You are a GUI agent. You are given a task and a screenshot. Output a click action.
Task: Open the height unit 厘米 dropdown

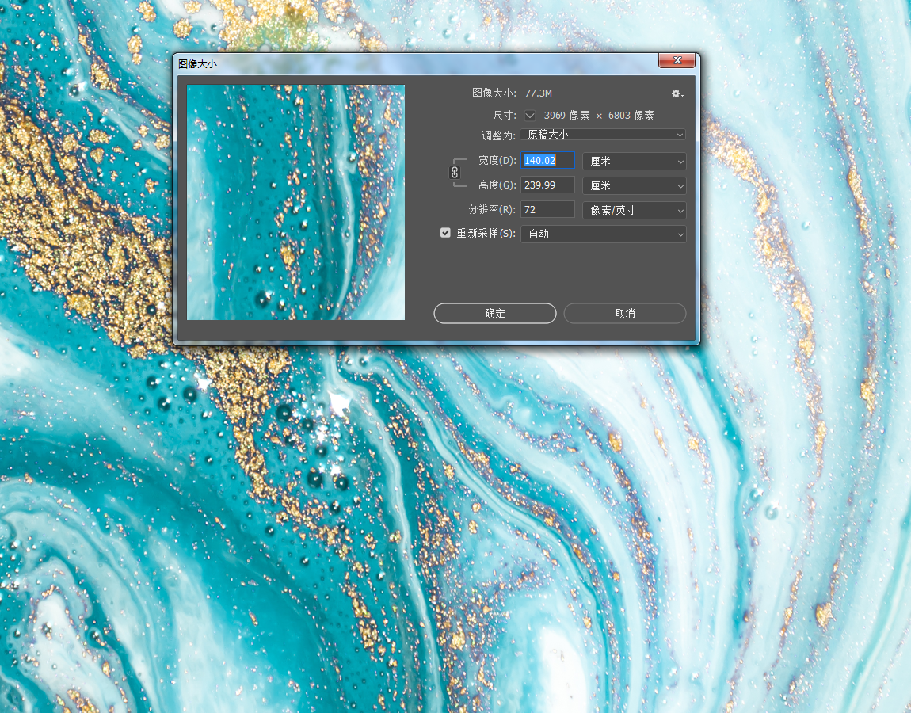coord(635,185)
